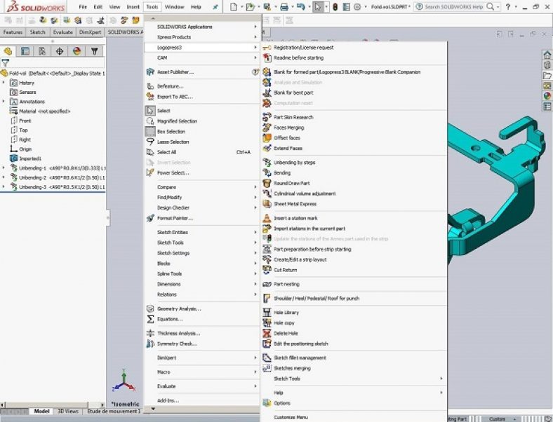Toggle Box Selection mode
The image size is (553, 422).
click(x=149, y=131)
